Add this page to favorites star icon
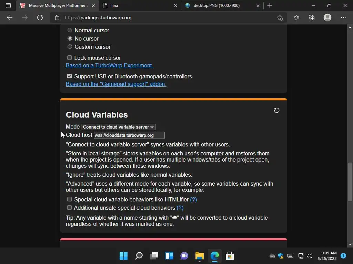353x264 pixels. click(x=280, y=18)
